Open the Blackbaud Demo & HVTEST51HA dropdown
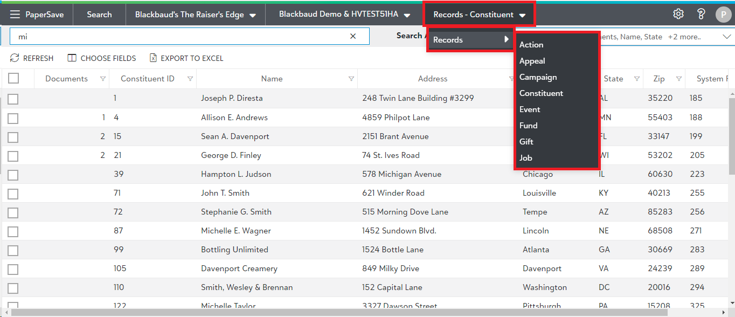 pos(407,16)
